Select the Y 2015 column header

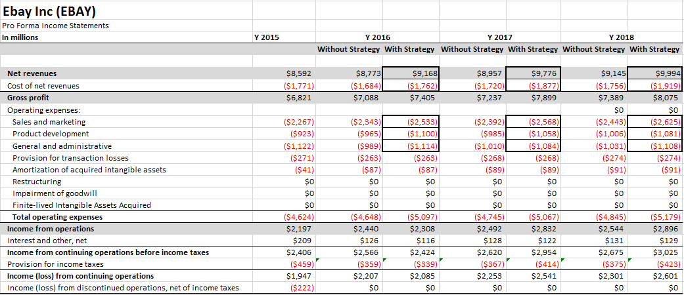click(x=266, y=37)
